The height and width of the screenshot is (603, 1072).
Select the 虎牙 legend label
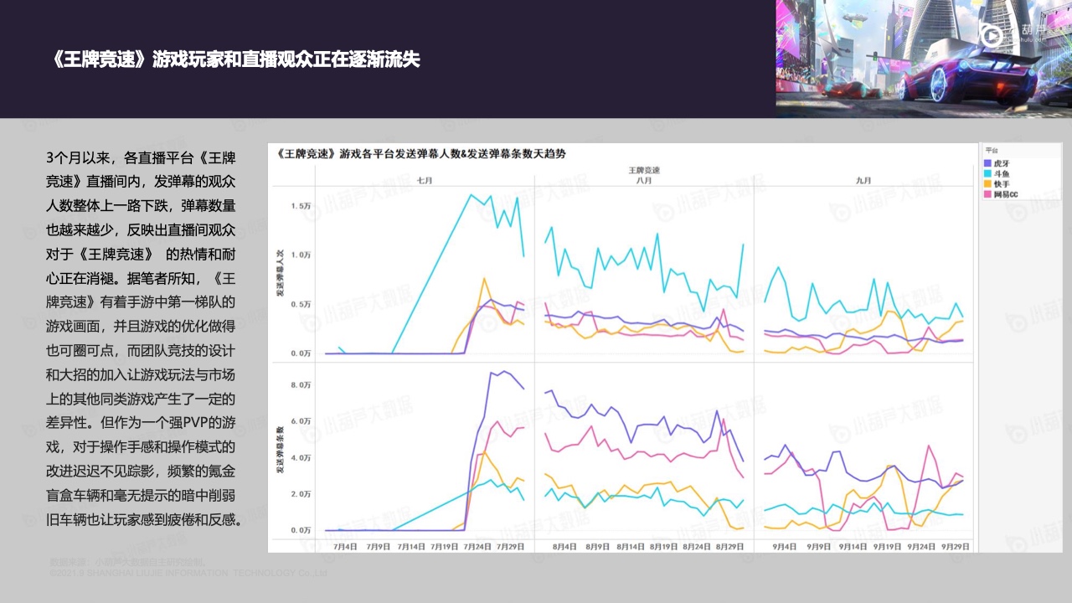(1002, 162)
